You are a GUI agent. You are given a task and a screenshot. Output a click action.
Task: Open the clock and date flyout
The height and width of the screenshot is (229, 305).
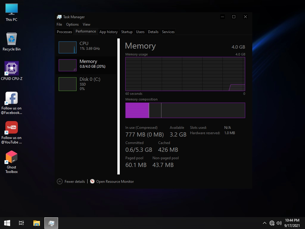[292, 223]
